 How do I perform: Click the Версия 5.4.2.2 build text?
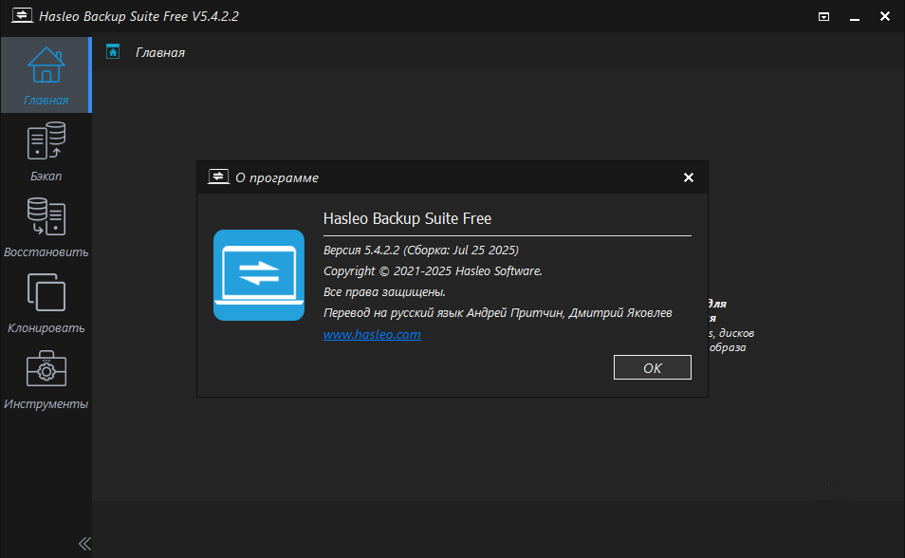[x=421, y=251]
